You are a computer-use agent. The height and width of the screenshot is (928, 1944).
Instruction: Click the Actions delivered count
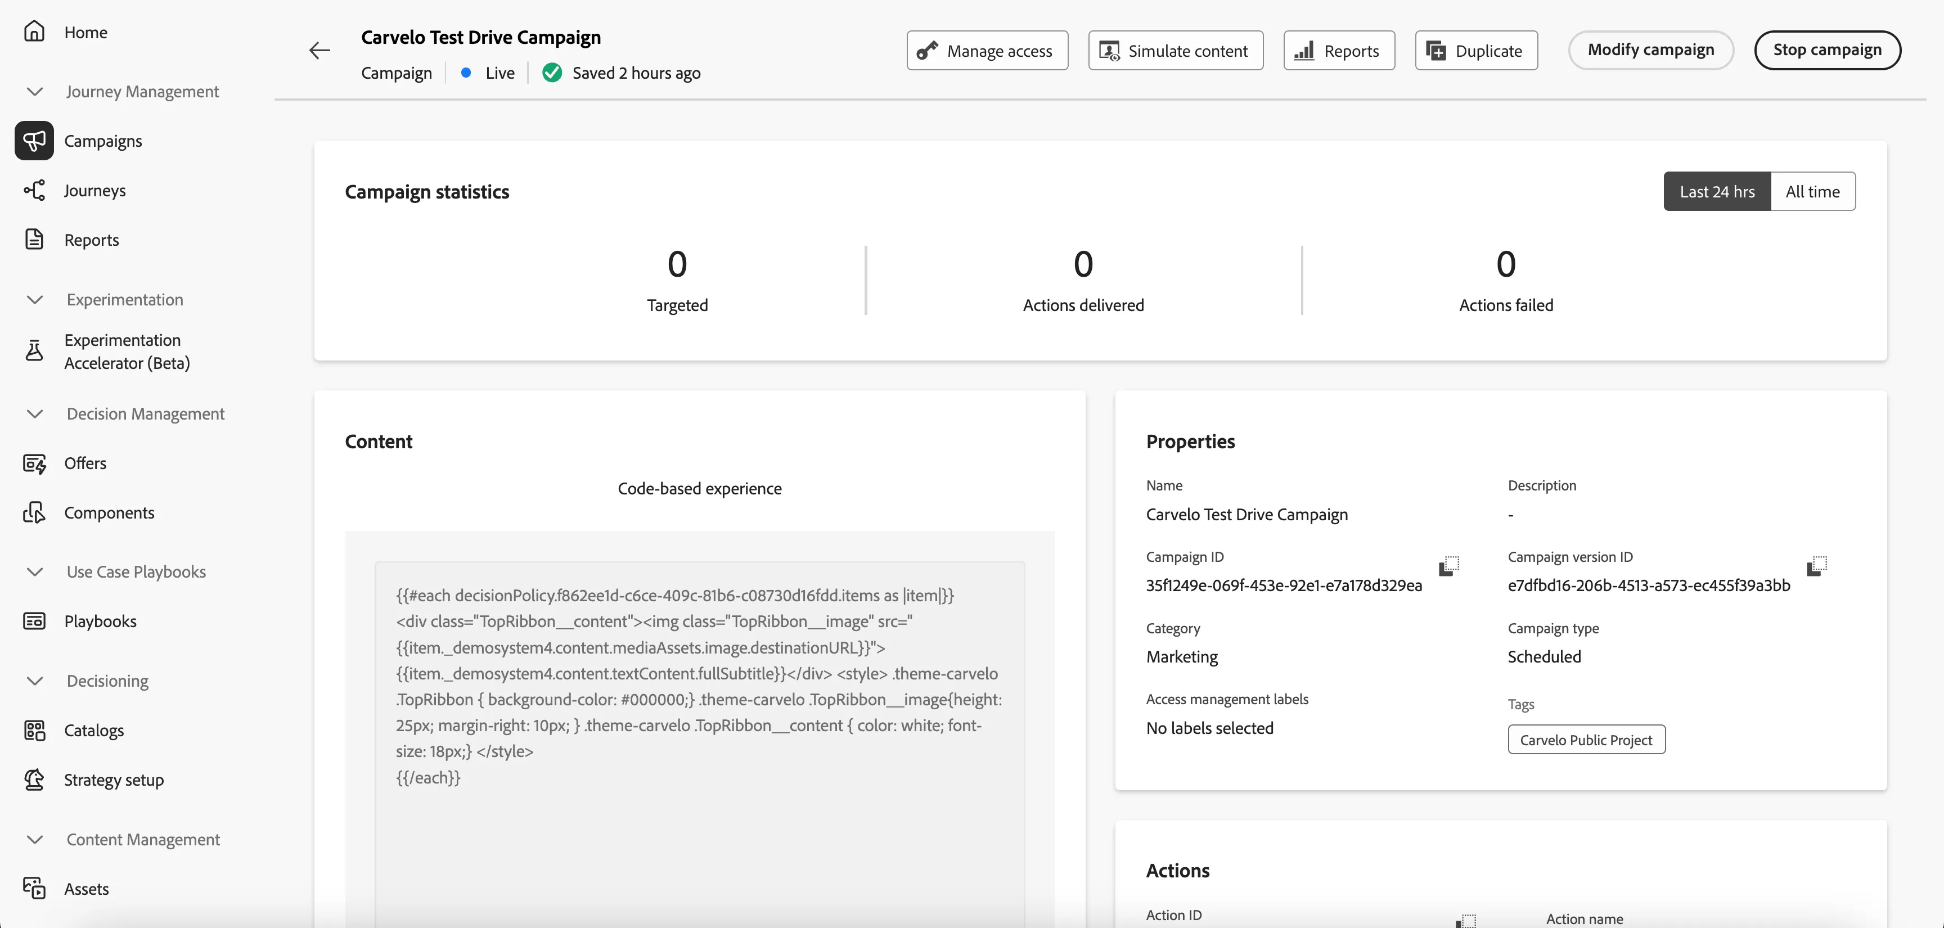click(x=1083, y=264)
